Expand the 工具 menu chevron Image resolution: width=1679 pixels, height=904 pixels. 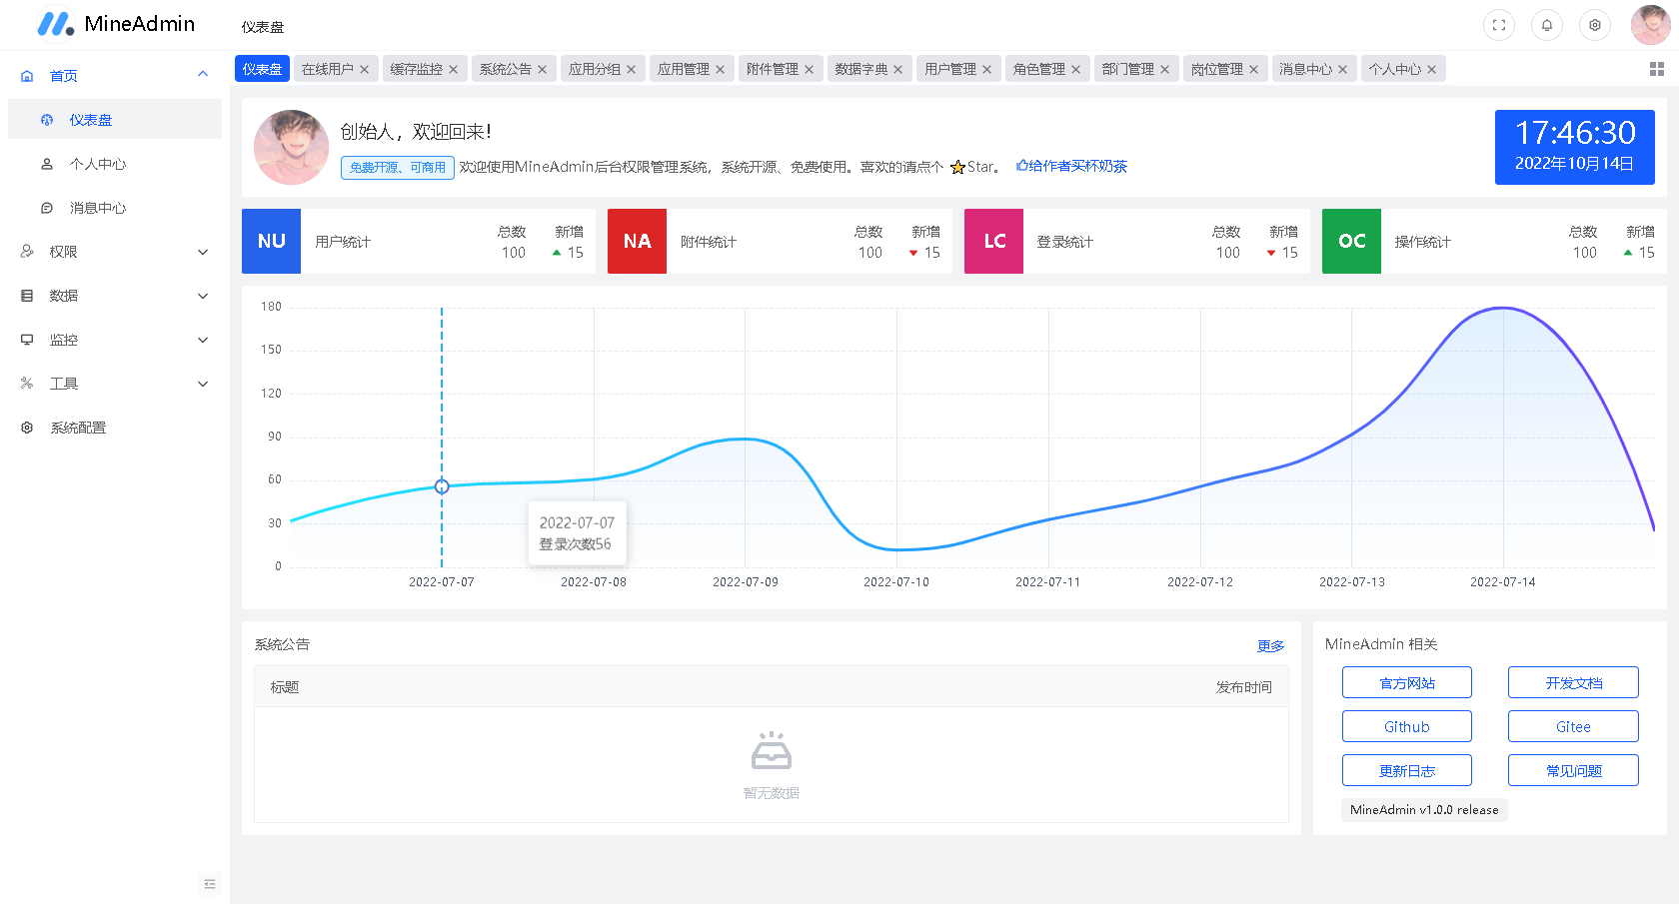pyautogui.click(x=203, y=384)
